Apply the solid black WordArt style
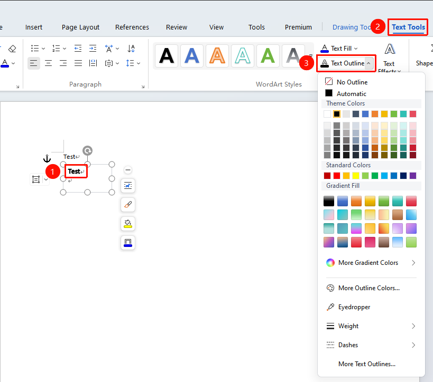 167,56
